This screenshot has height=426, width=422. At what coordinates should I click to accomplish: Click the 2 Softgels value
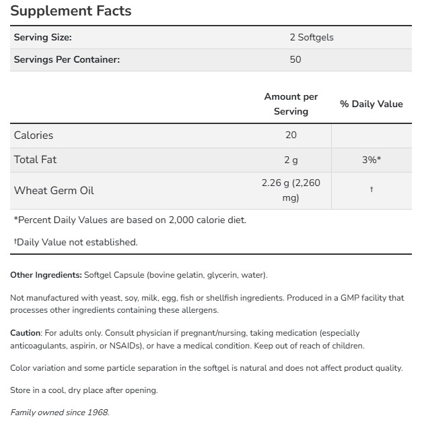coord(311,37)
